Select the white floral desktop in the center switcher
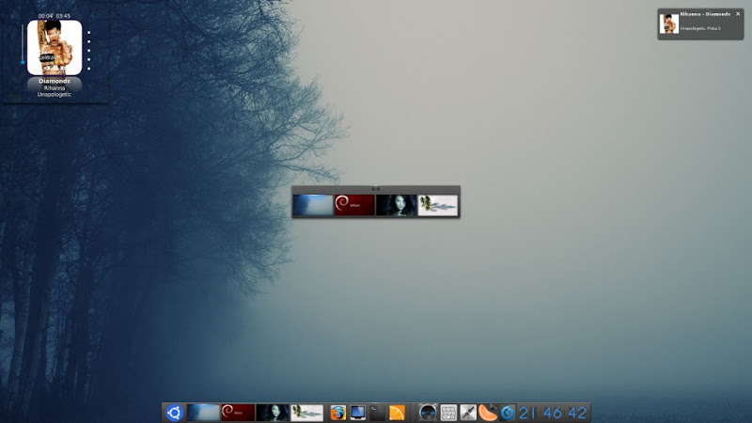Viewport: 752px width, 423px height. click(438, 205)
